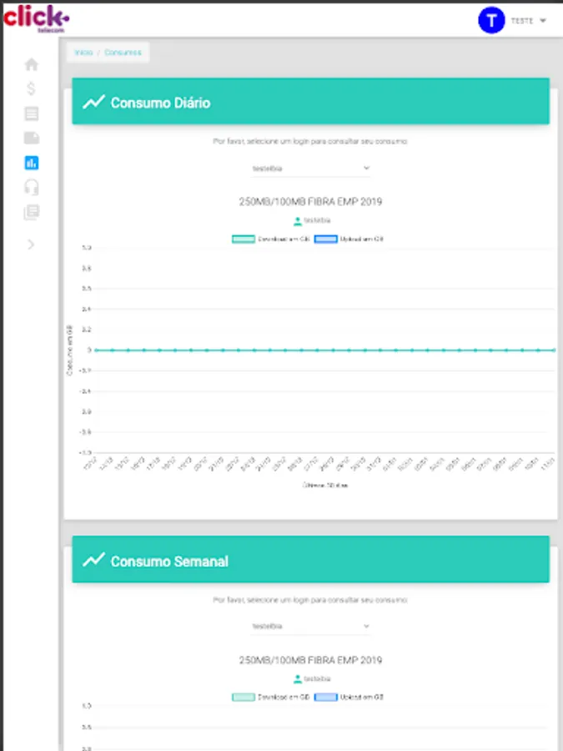563x751 pixels.
Task: Open the testeibia login dropdown in Consumo Diário
Action: click(310, 168)
